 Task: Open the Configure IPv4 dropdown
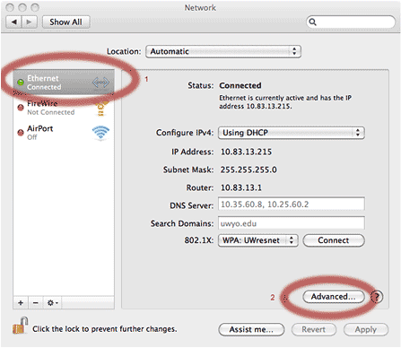click(x=292, y=133)
